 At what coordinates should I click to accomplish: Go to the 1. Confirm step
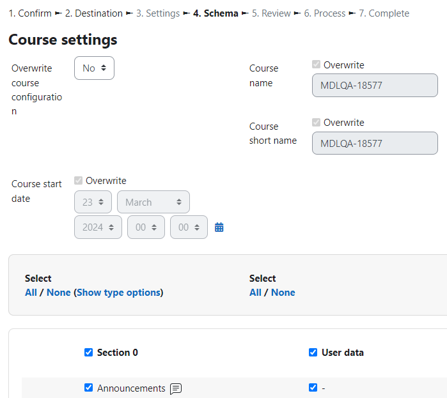point(30,13)
